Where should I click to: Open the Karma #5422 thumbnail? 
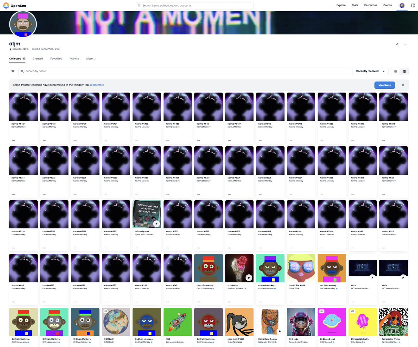click(x=178, y=107)
